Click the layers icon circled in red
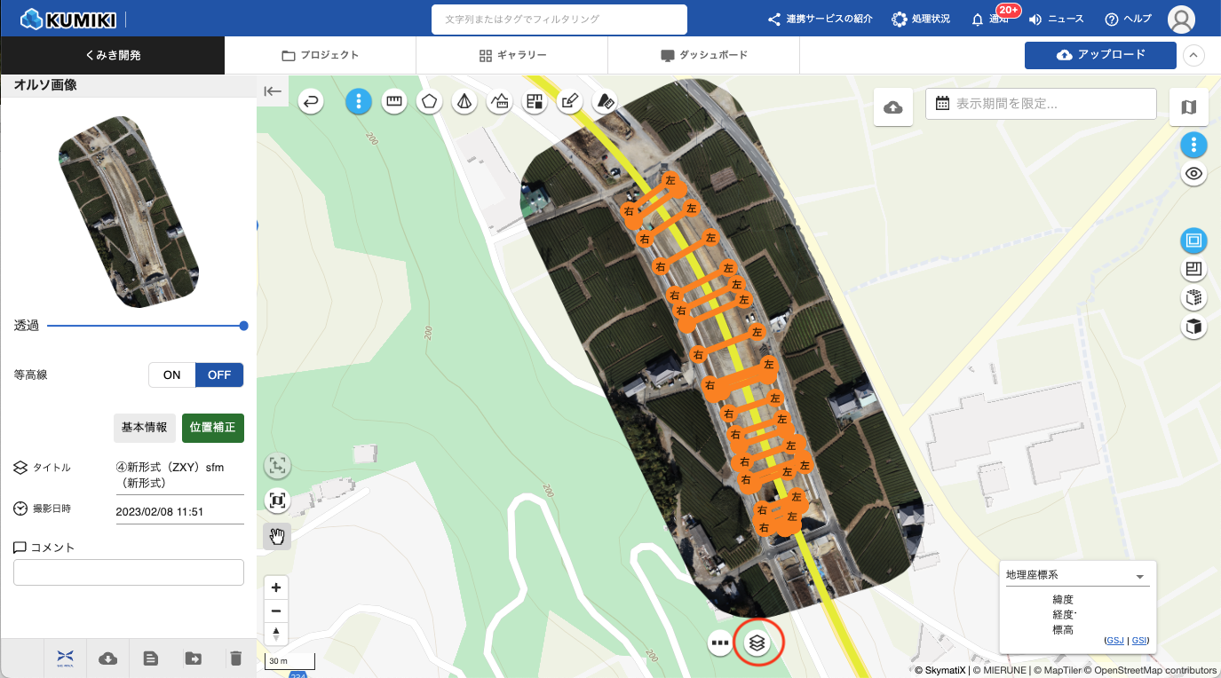The image size is (1221, 678). 757,641
